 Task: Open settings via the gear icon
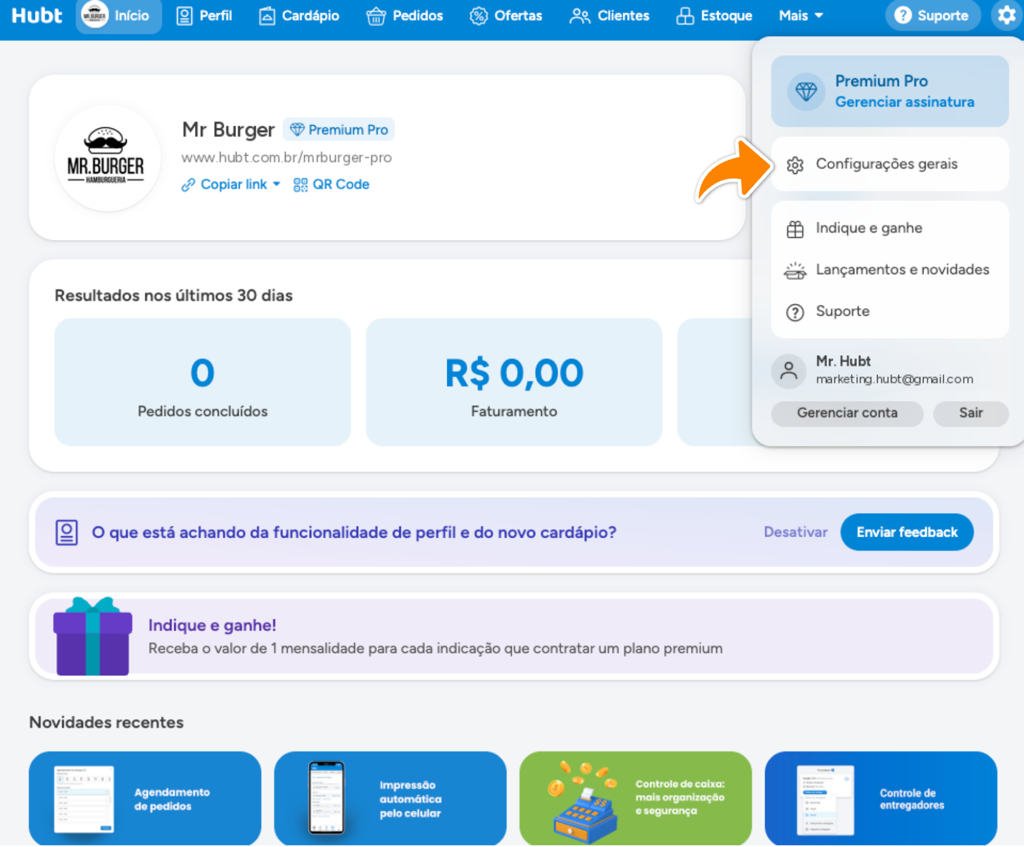coord(1007,15)
